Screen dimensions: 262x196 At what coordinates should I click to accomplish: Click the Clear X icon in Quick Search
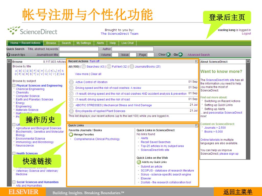(168, 54)
